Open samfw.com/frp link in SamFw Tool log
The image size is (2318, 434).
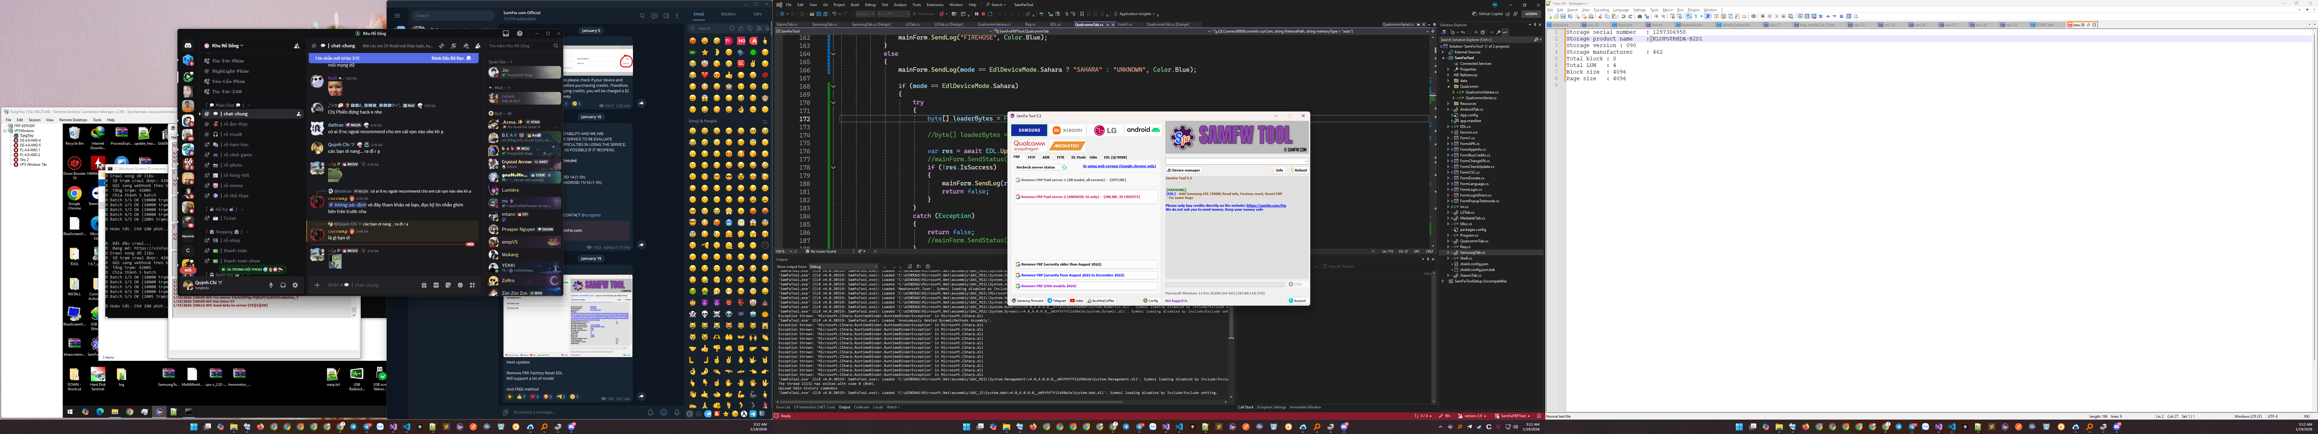(1266, 206)
